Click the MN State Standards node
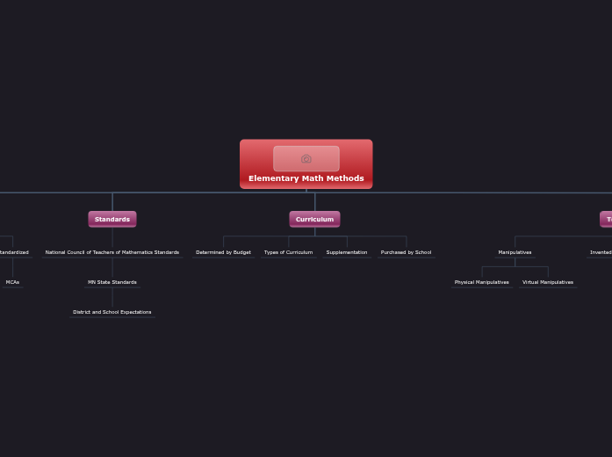The height and width of the screenshot is (457, 612). pos(112,282)
